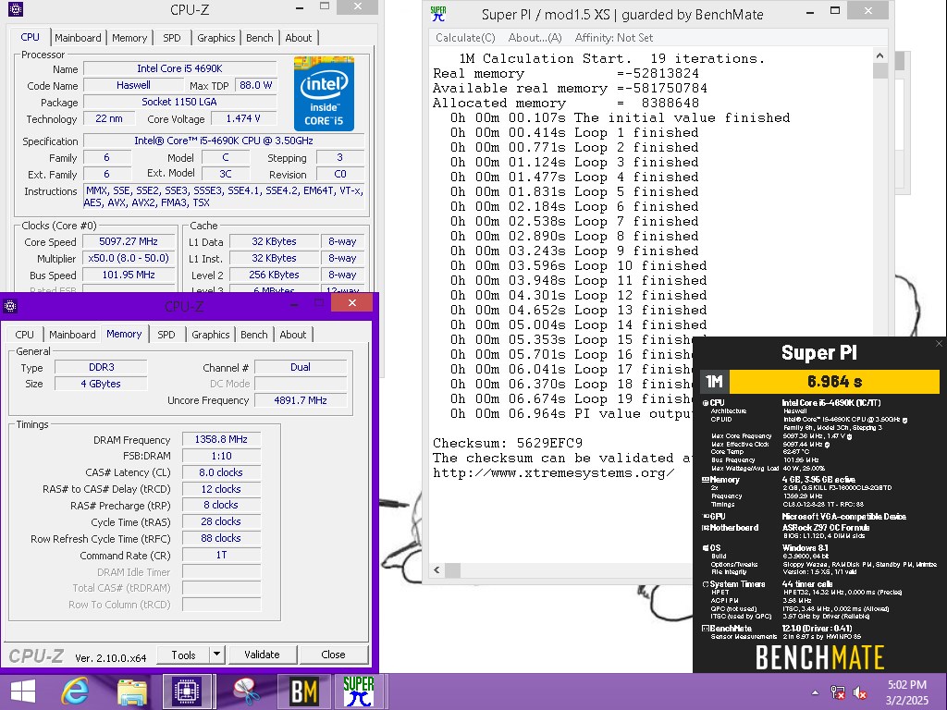
Task: Open SPD tab in upper CPU-Z window
Action: (x=171, y=37)
